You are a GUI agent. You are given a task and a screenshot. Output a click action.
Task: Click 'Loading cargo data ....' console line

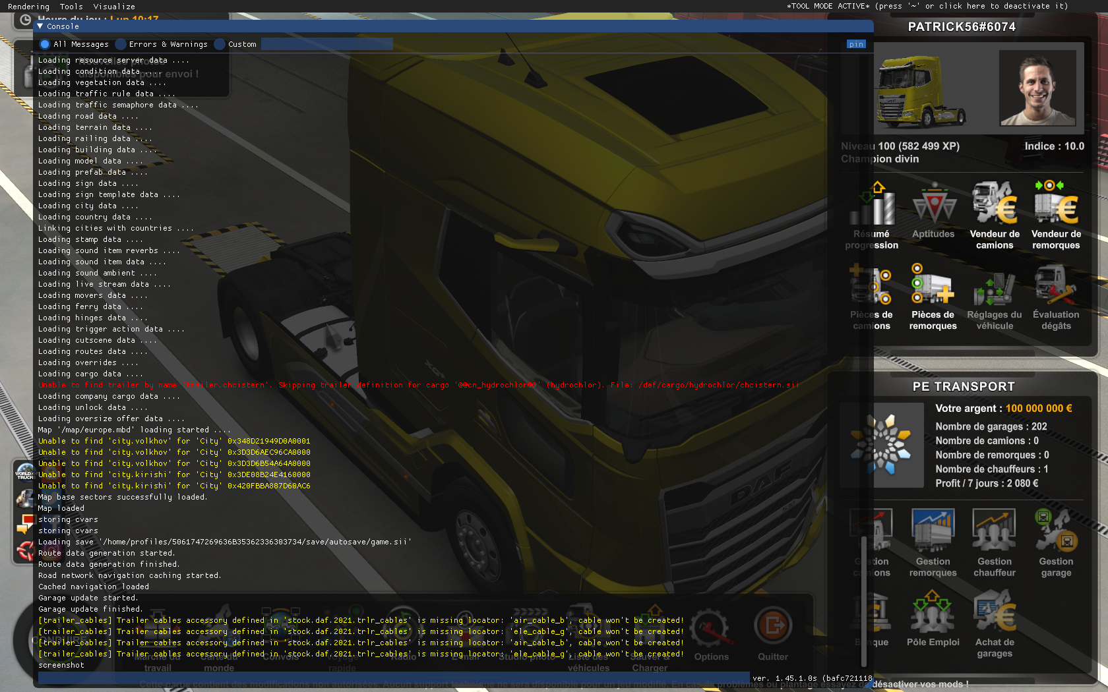tap(90, 374)
